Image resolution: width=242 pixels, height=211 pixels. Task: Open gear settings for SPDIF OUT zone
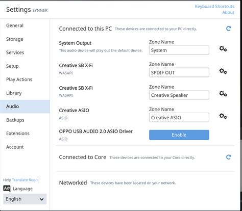coord(223,71)
